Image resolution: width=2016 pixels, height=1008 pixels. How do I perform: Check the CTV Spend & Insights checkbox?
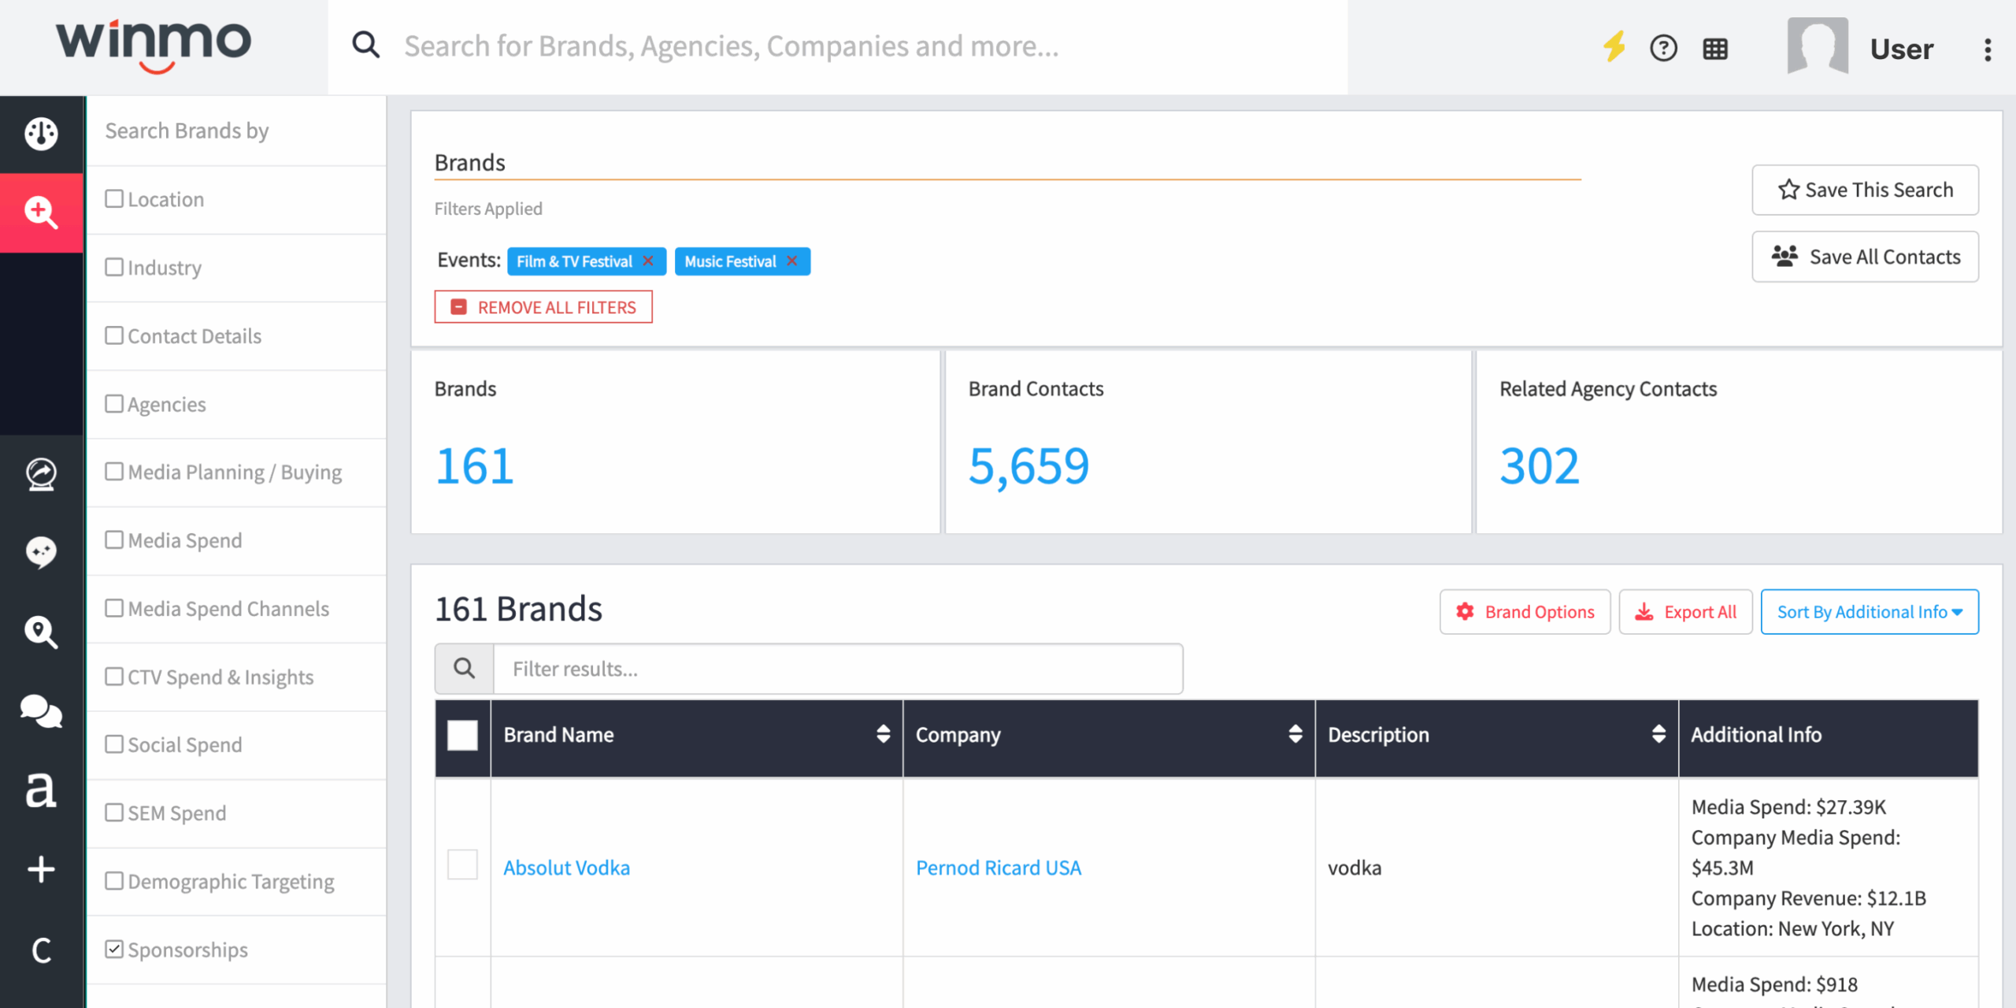pyautogui.click(x=114, y=676)
